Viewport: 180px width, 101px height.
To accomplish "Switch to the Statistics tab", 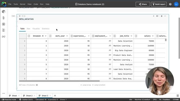I will 46,29.
